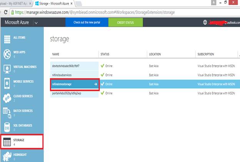This screenshot has height=162, width=240.
Task: Close the My ASP.NET App tab
Action: coord(30,3)
